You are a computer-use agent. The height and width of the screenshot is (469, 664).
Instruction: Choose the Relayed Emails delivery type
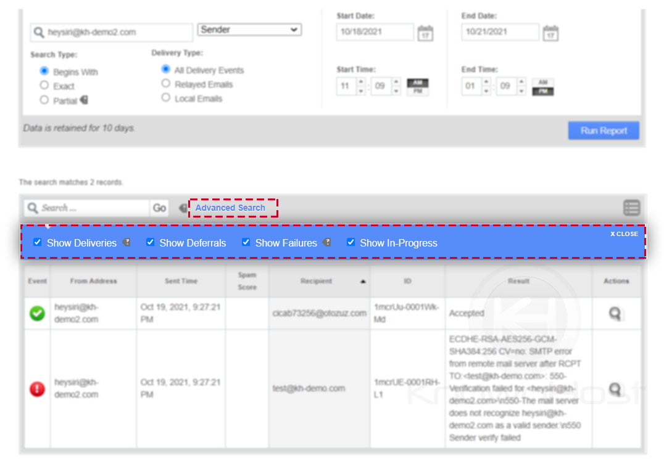pos(165,84)
